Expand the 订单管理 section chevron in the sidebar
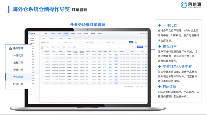Viewport: 207px width, 115px height. 38,38
